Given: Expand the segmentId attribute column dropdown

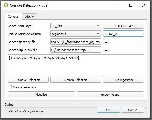Looking at the screenshot, I should pos(76,34).
